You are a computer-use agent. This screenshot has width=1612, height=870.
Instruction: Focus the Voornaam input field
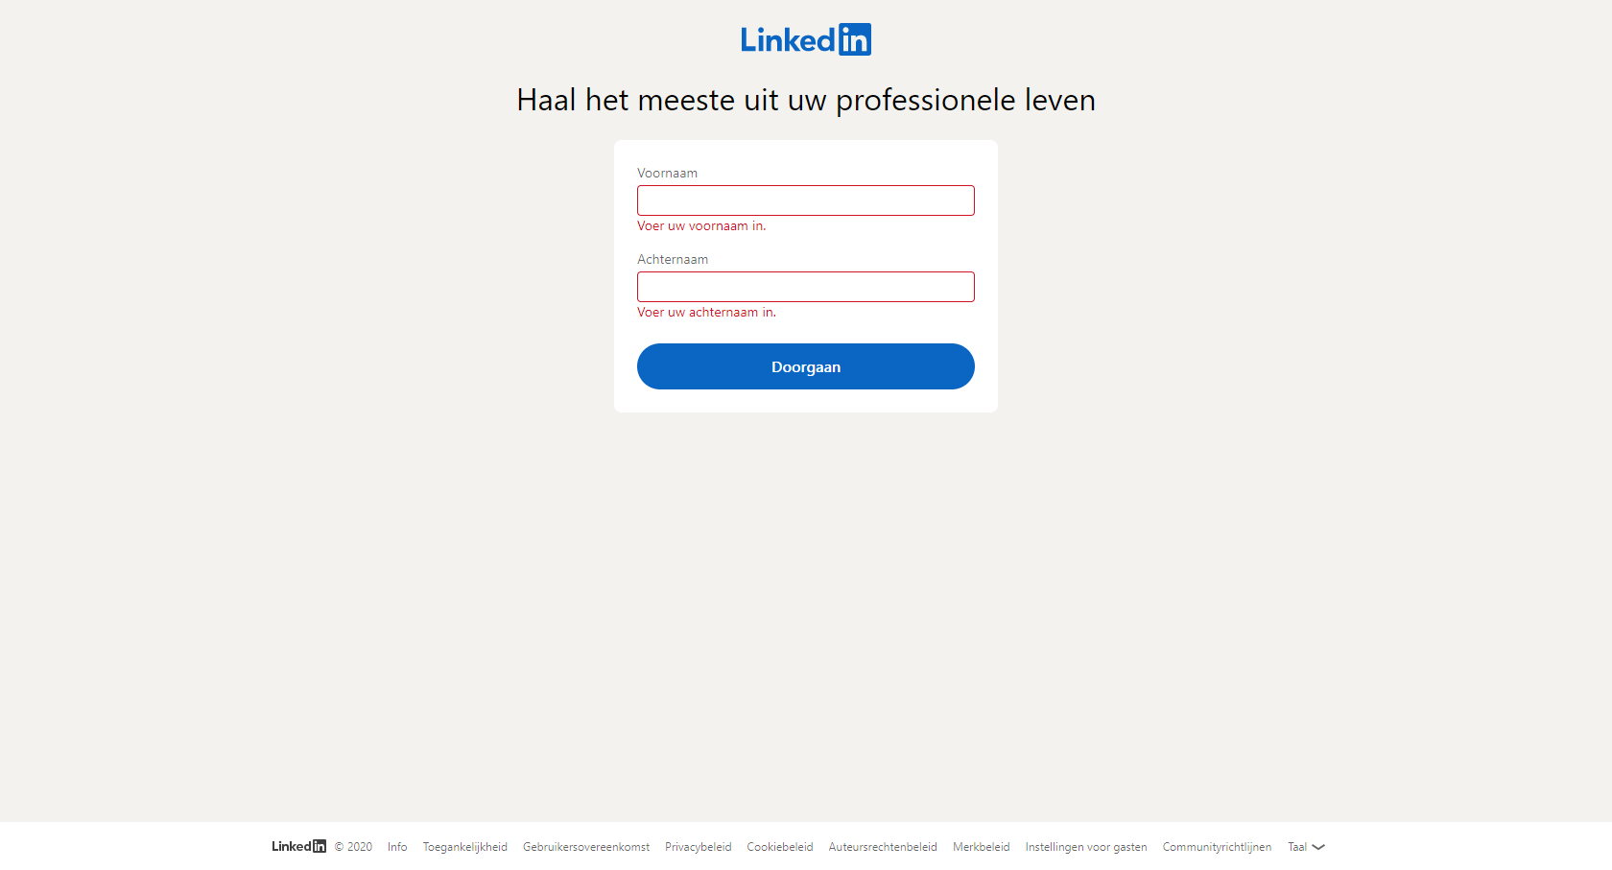coord(806,200)
